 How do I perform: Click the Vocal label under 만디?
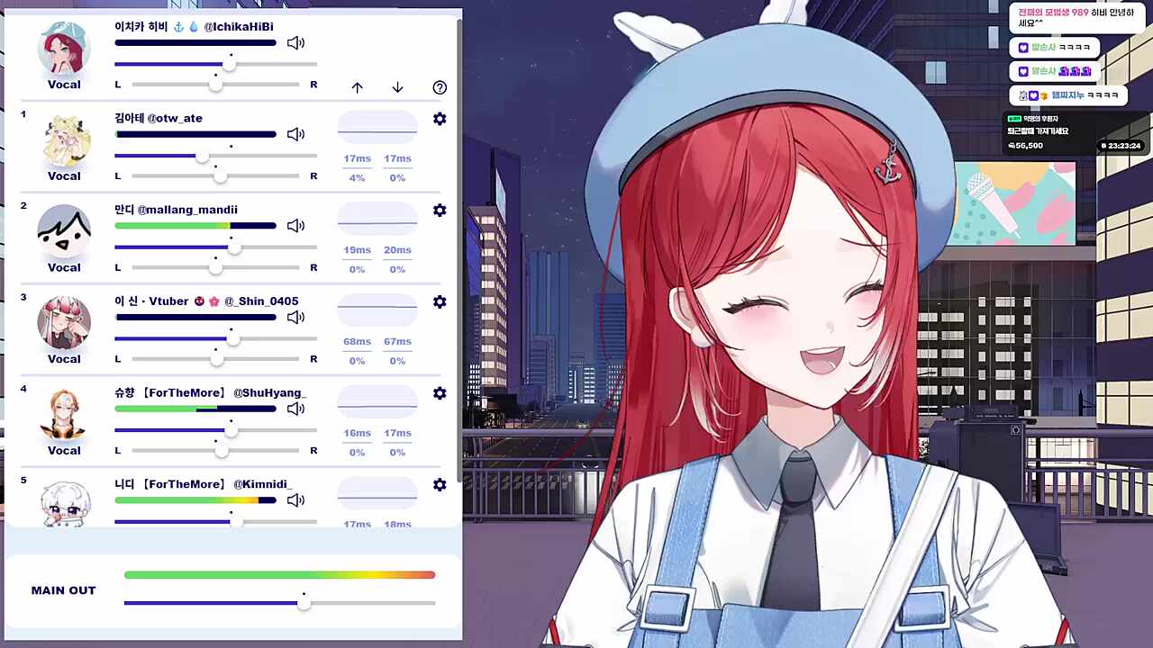64,267
